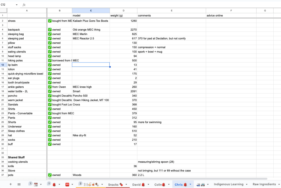Select row 12 header
The width and height of the screenshot is (281, 188).
3,65
